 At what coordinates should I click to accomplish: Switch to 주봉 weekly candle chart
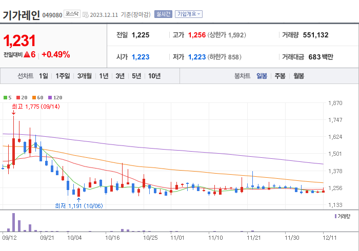tap(280, 76)
